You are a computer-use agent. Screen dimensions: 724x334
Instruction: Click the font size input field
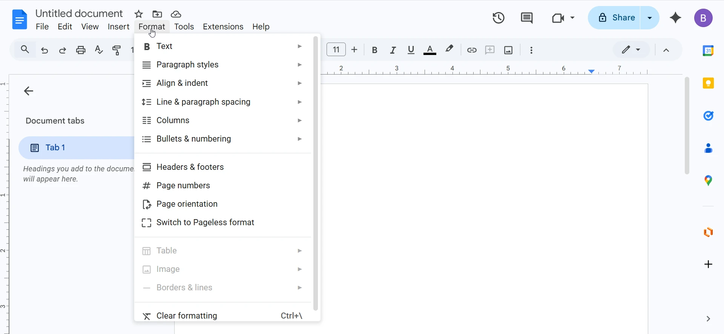pos(336,50)
